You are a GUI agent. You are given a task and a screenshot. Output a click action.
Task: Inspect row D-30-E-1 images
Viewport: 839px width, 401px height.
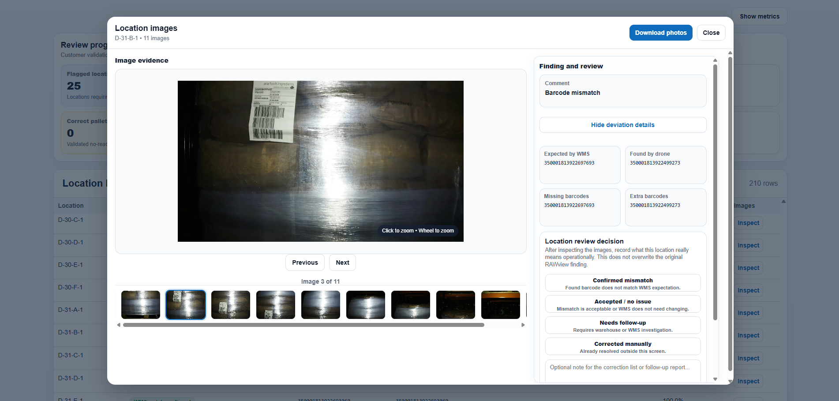(x=748, y=268)
